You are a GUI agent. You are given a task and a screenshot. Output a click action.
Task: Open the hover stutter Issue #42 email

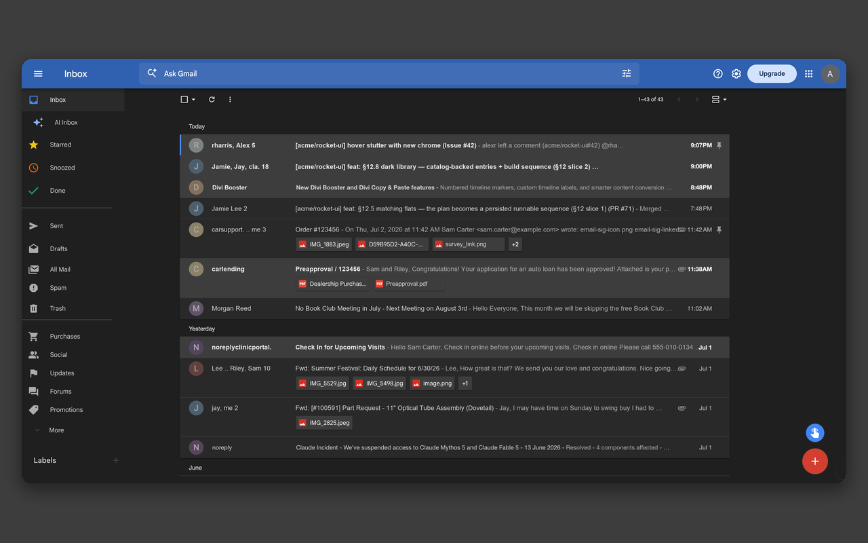pos(454,145)
